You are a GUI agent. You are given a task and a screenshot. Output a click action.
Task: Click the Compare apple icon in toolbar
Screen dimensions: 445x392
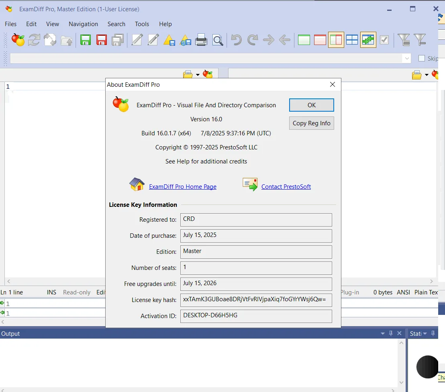[x=18, y=40]
